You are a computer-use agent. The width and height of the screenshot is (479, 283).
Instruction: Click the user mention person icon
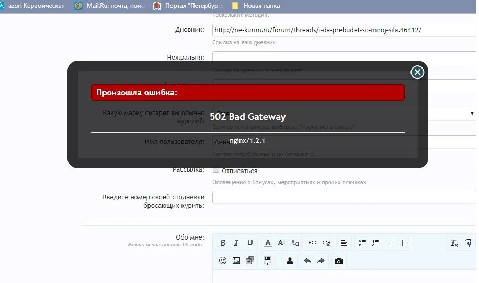point(290,261)
